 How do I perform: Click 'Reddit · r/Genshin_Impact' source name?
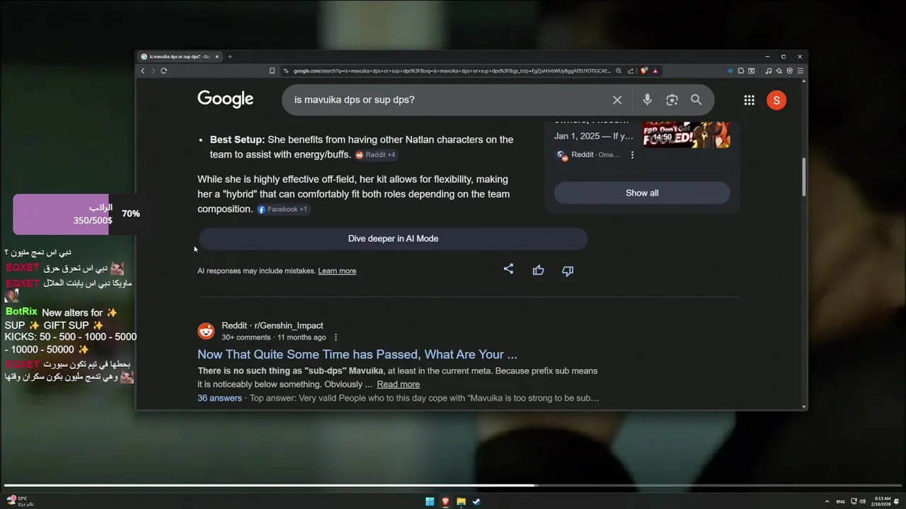(273, 326)
